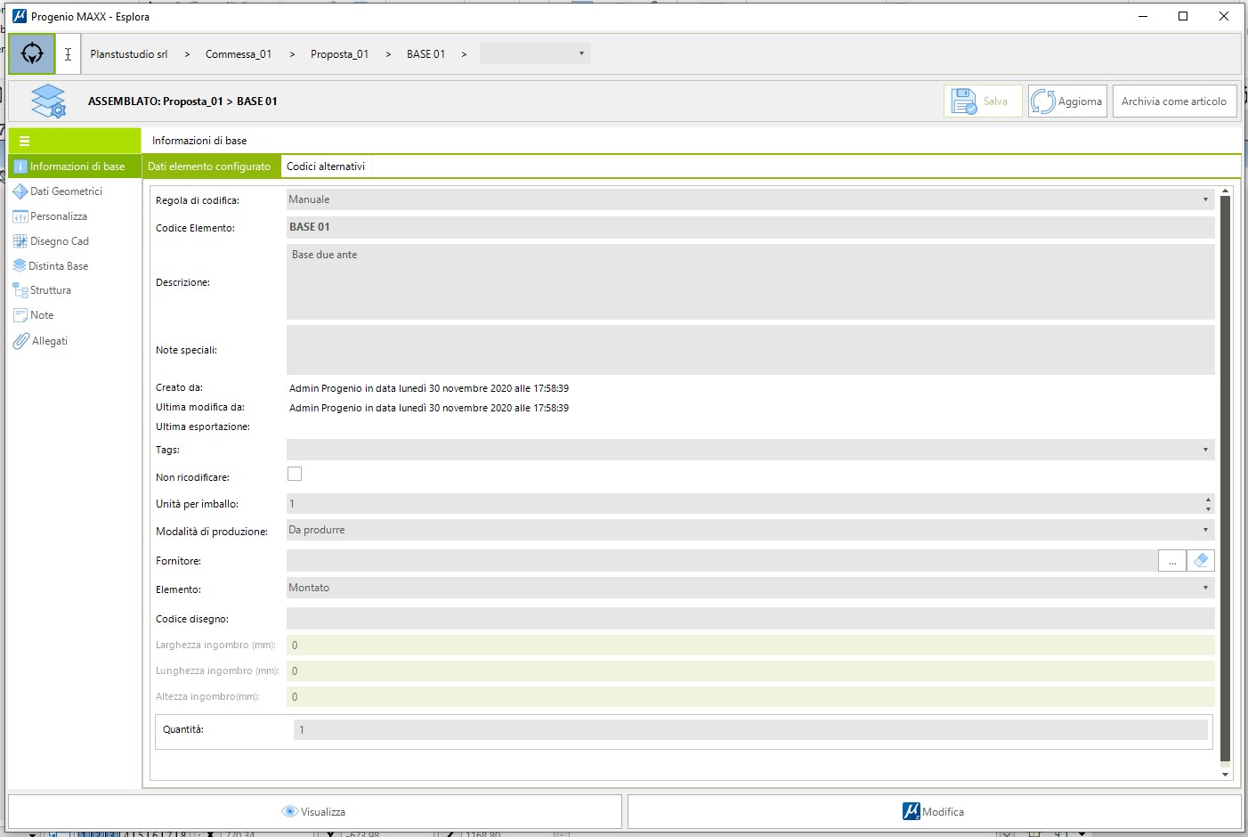
Task: Click the Informazioni di base info icon
Action: [x=20, y=167]
